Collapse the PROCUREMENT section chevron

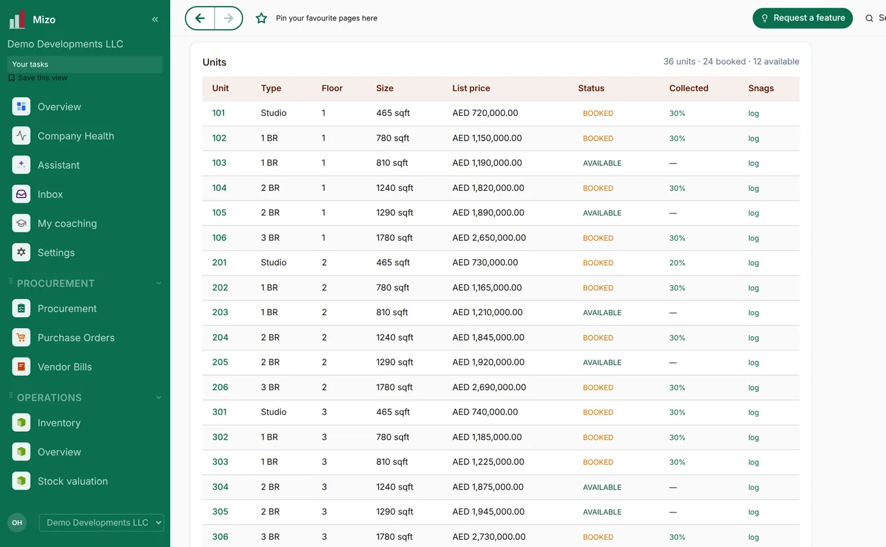click(x=158, y=283)
